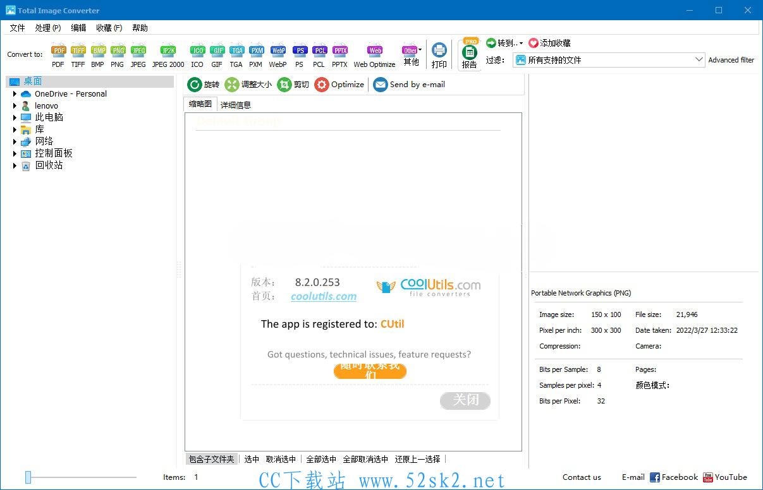This screenshot has height=490, width=763.
Task: Click 全部取消选中 uncheck all
Action: click(365, 459)
